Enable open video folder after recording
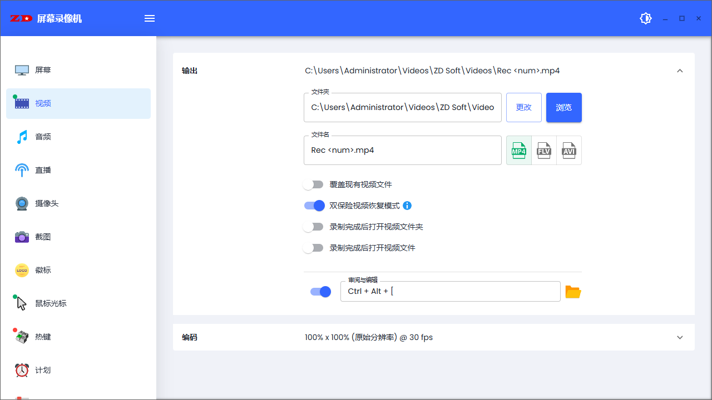Viewport: 712px width, 400px height. (x=314, y=227)
